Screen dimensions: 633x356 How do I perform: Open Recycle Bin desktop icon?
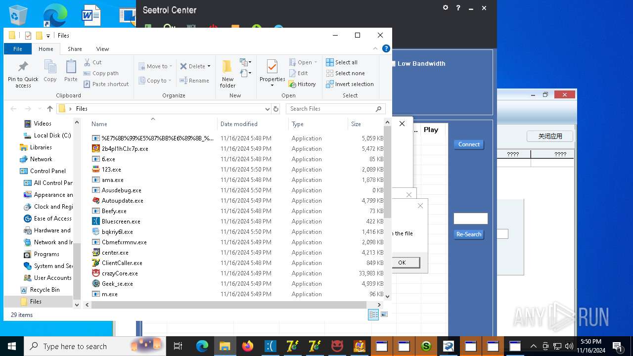(x=18, y=15)
